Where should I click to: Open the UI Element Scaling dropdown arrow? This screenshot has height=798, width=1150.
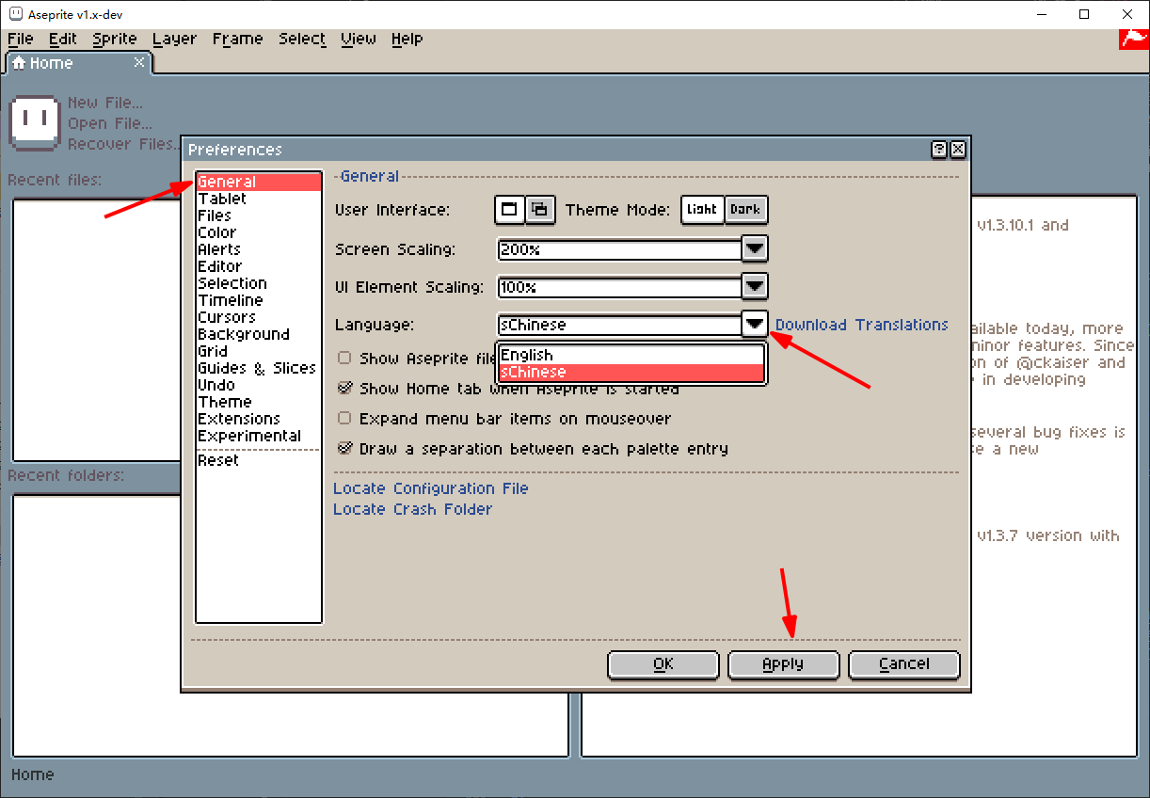755,287
